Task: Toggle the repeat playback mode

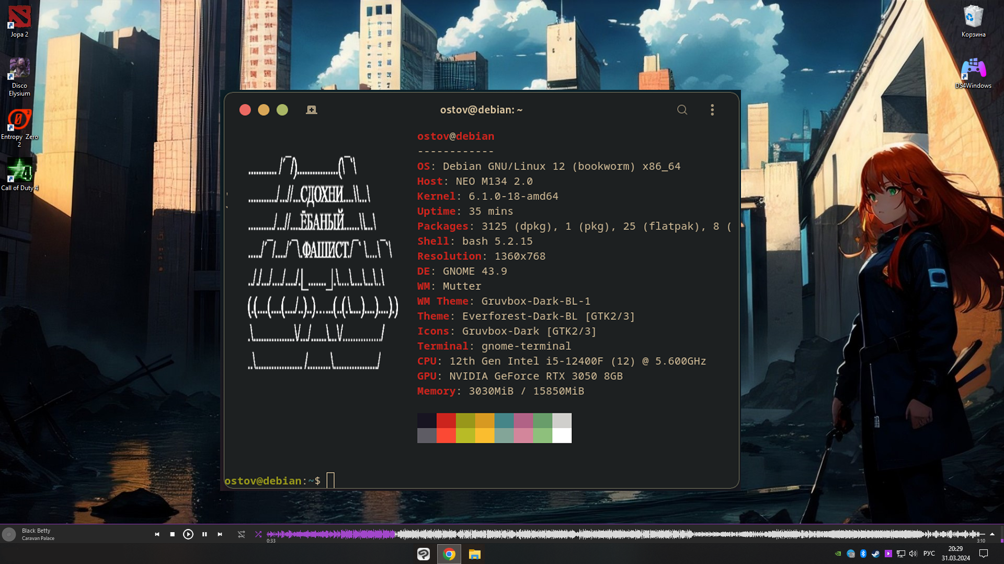Action: tap(241, 534)
